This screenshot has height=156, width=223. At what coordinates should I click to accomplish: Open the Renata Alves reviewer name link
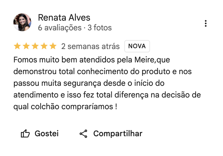point(64,18)
